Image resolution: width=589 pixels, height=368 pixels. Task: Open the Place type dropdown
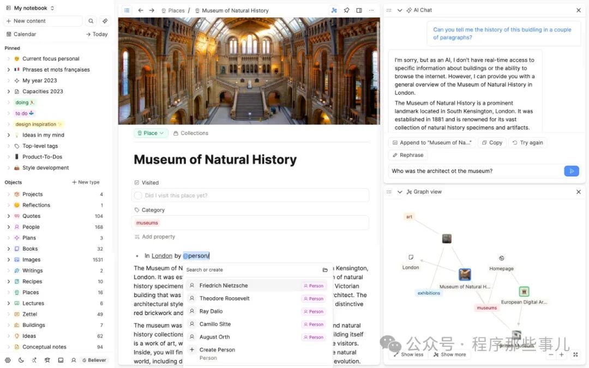tap(151, 133)
